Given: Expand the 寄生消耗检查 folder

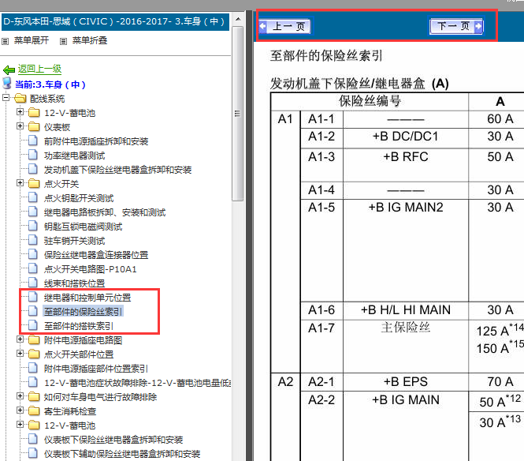Looking at the screenshot, I should click(x=20, y=410).
